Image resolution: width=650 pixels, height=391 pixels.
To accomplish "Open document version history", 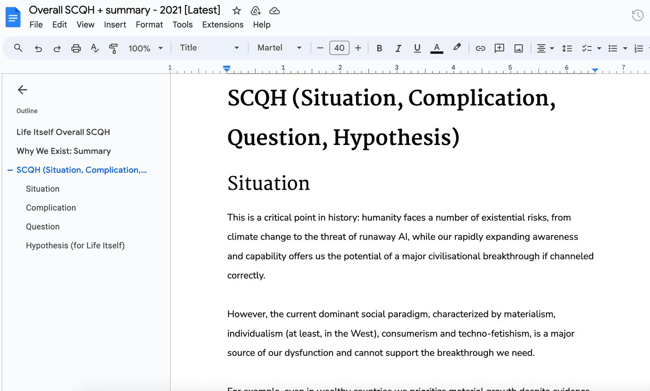I will [637, 15].
